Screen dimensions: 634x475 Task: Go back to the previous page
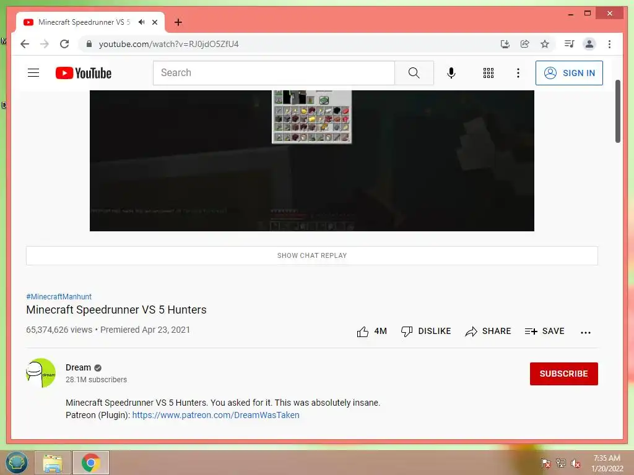[x=25, y=44]
